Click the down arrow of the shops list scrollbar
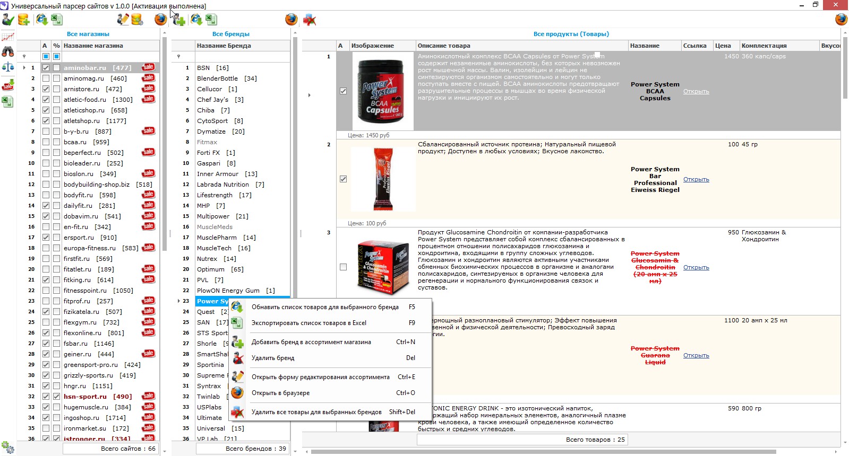849x456 pixels. tap(164, 452)
